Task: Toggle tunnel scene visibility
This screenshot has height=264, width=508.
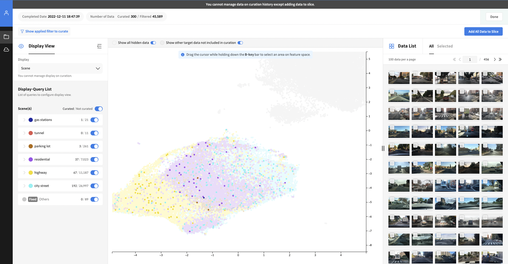Action: pos(94,133)
